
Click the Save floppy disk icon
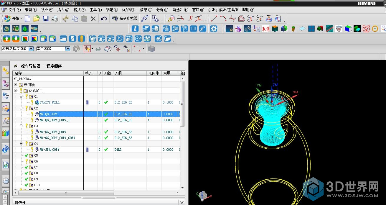pos(46,19)
